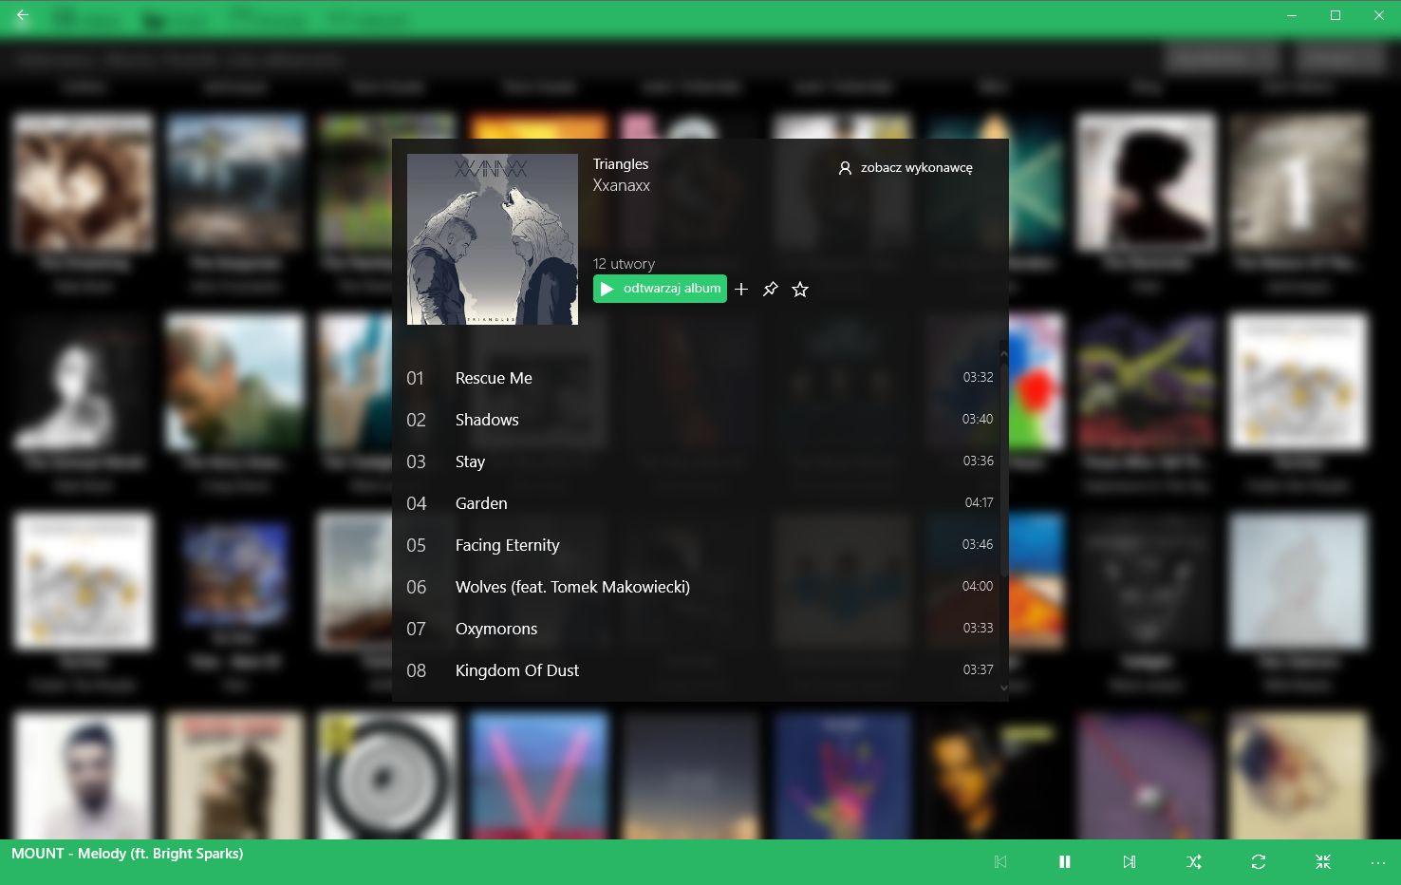Screen dimensions: 1401x885
Task: Skip to previous track in player bar
Action: click(x=1000, y=862)
